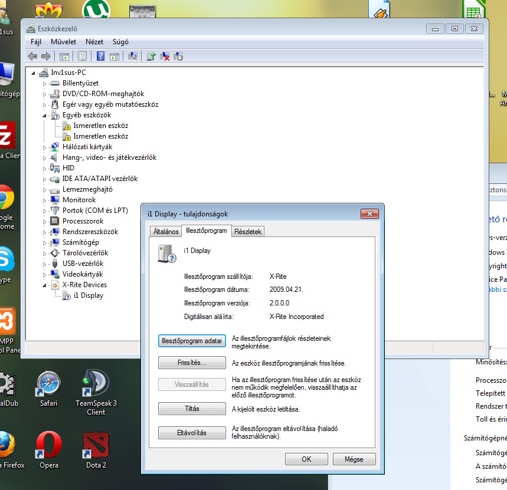Collapse the Egyéb eszközök category

(x=44, y=116)
